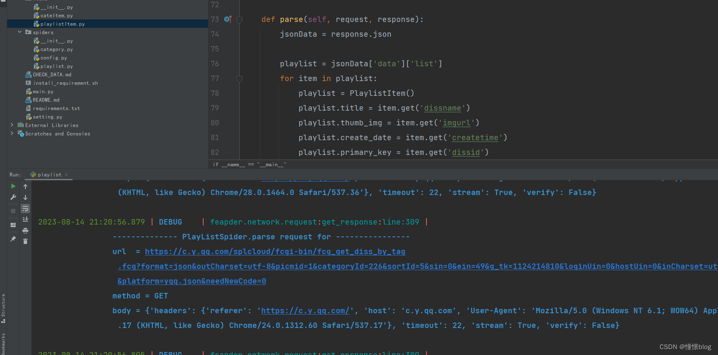718x355 pixels.
Task: Click the if __name__ == "__main__" breadcrumb
Action: pyautogui.click(x=249, y=165)
